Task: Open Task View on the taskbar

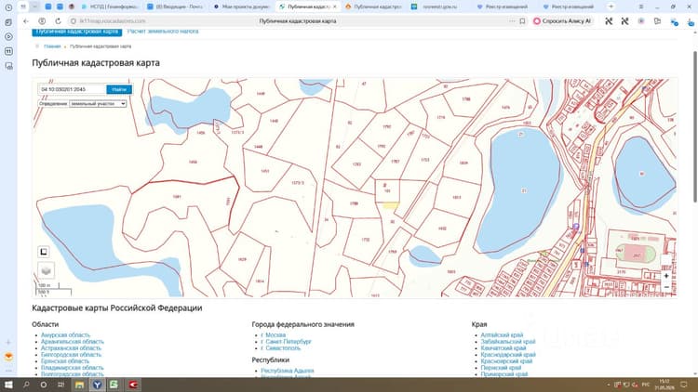Action: (x=61, y=385)
